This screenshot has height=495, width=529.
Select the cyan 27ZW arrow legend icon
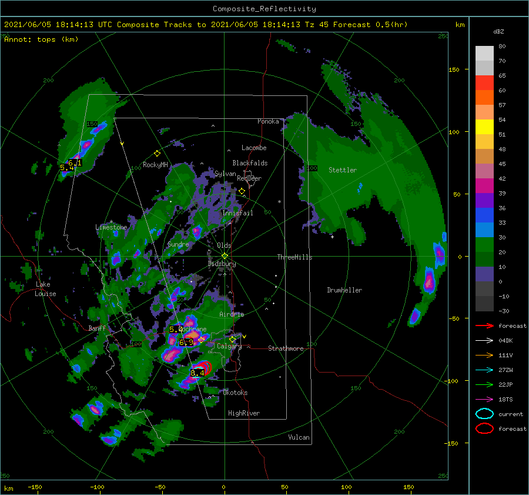pos(484,370)
